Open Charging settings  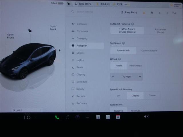click(x=86, y=38)
